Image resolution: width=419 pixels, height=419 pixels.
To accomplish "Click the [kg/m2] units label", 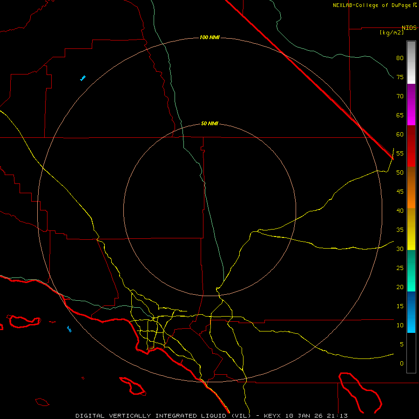I will click(392, 33).
